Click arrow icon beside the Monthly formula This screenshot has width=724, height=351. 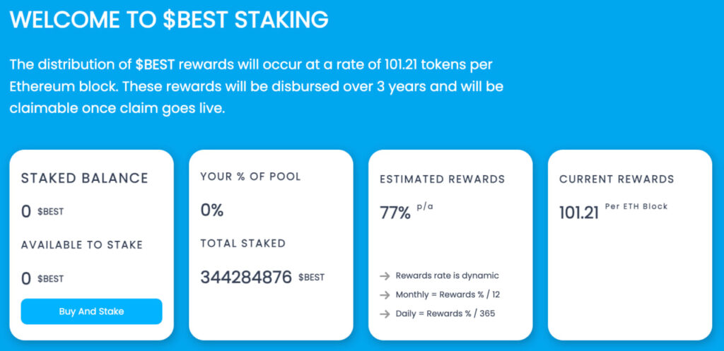pos(385,295)
